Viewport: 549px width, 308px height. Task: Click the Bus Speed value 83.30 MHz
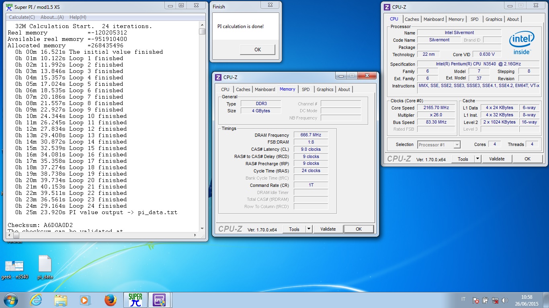click(436, 122)
